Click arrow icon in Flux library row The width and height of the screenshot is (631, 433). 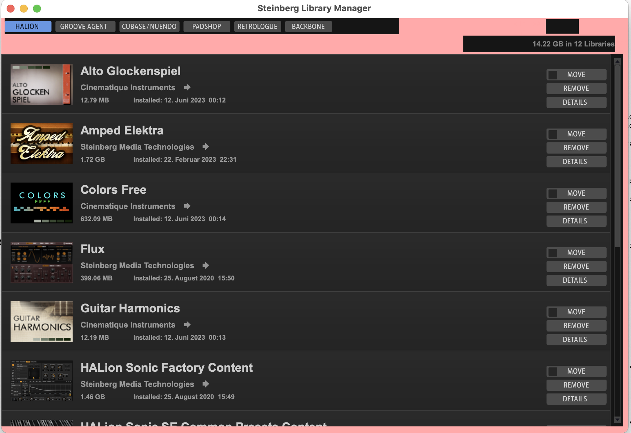point(206,265)
